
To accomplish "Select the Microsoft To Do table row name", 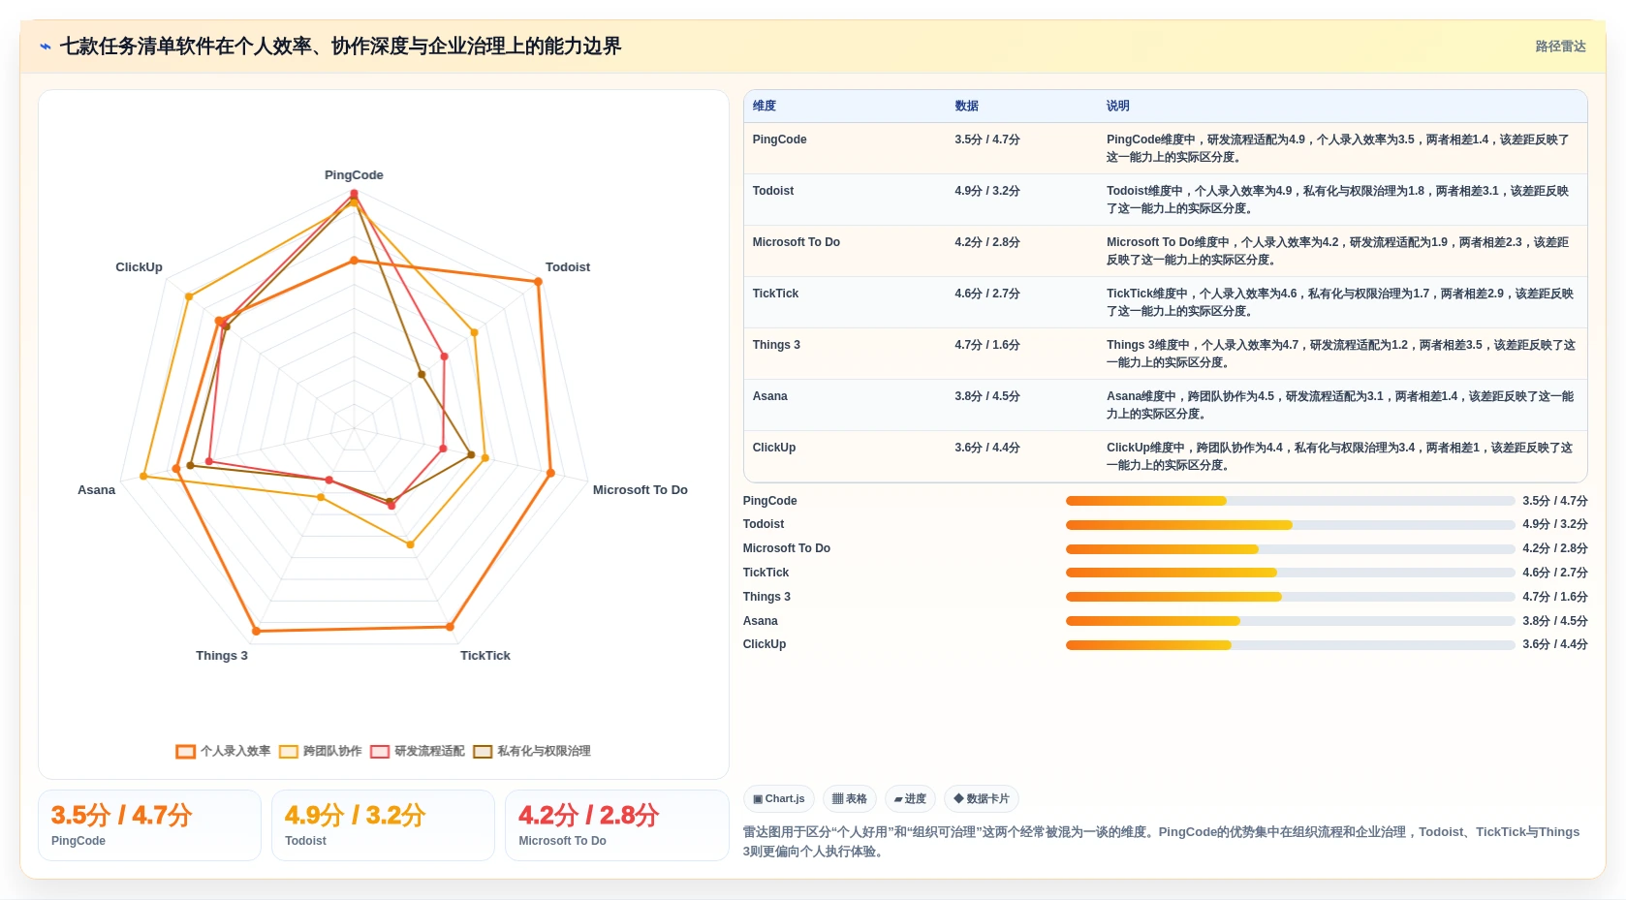I will 797,242.
